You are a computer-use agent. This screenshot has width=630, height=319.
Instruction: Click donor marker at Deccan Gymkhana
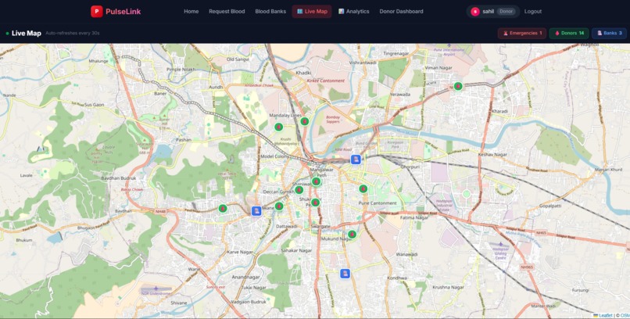pos(299,190)
